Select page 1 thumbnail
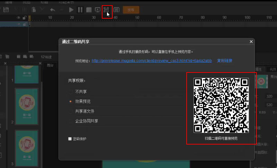The height and width of the screenshot is (168, 277). (27, 75)
